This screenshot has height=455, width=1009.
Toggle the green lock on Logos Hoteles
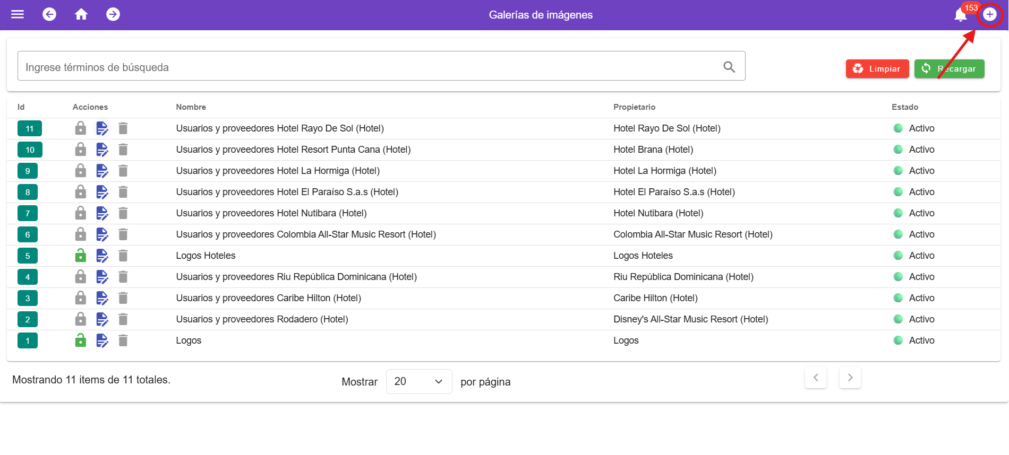point(81,256)
